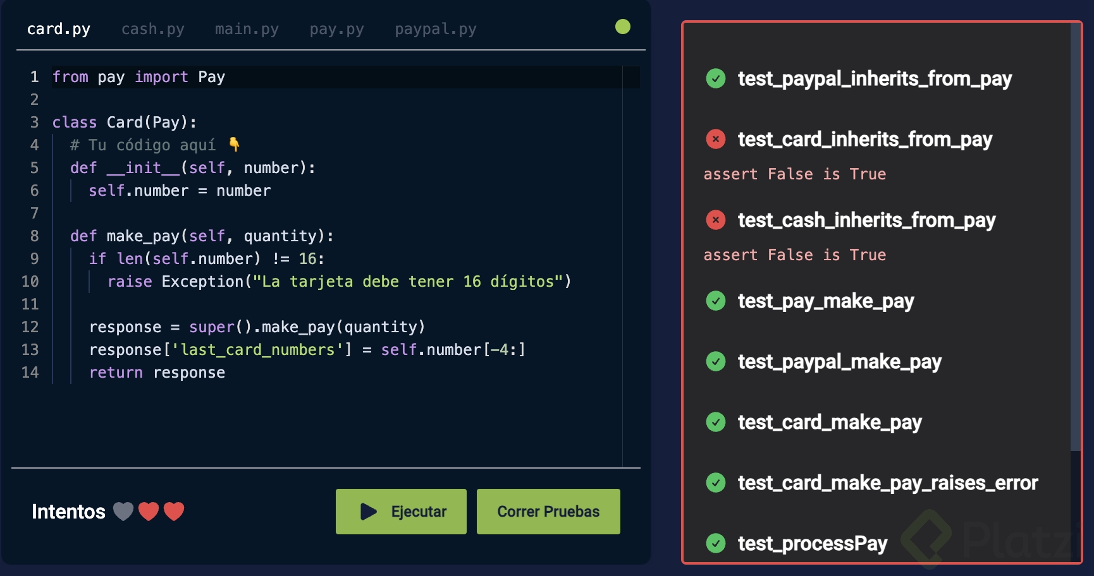Click green check icon beside test_pay_make_pay
The width and height of the screenshot is (1094, 576).
pyautogui.click(x=716, y=301)
